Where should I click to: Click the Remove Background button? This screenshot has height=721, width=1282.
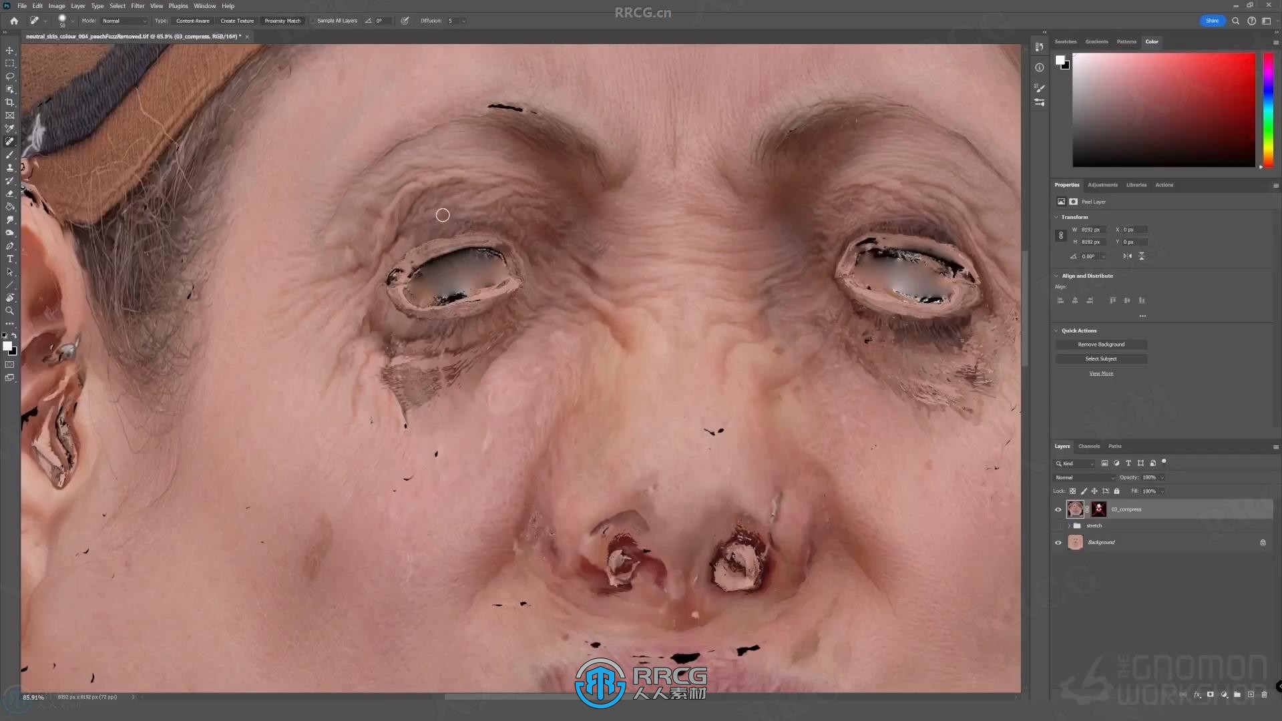click(x=1101, y=344)
